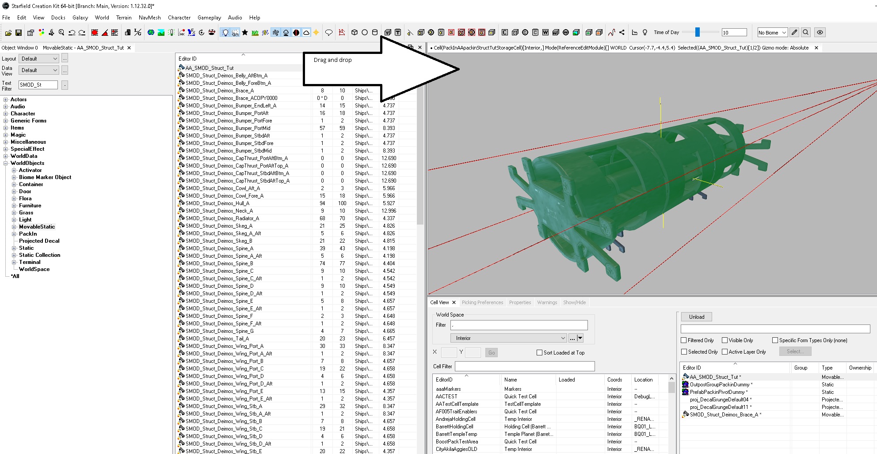Click the Unload button
877x454 pixels.
[x=697, y=317]
